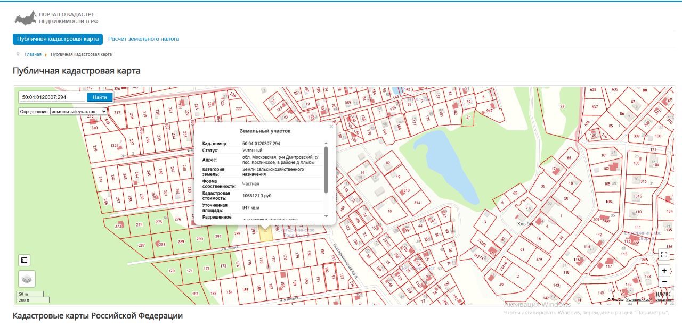Viewport: 682px width, 326px height.
Task: Click the fullscreen map icon
Action: [664, 255]
